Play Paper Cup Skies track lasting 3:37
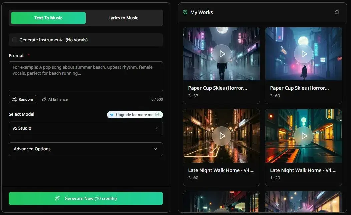The height and width of the screenshot is (215, 351). point(222,54)
